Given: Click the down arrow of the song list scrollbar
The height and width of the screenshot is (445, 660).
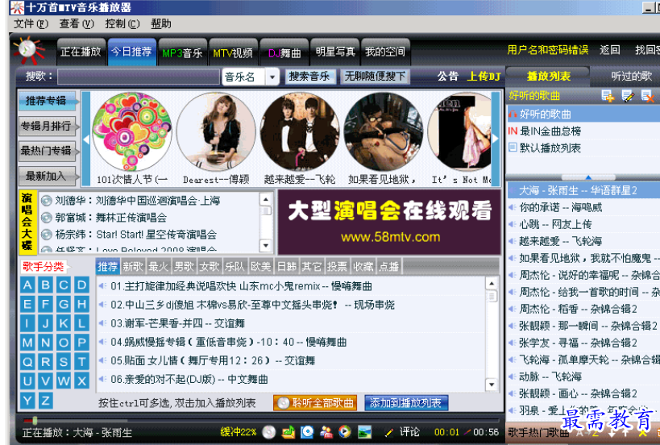Looking at the screenshot, I should 492,384.
